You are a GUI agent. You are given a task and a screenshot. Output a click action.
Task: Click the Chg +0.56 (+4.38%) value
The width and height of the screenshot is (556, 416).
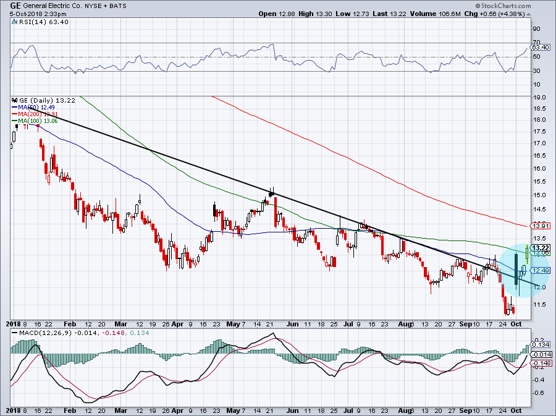click(494, 14)
